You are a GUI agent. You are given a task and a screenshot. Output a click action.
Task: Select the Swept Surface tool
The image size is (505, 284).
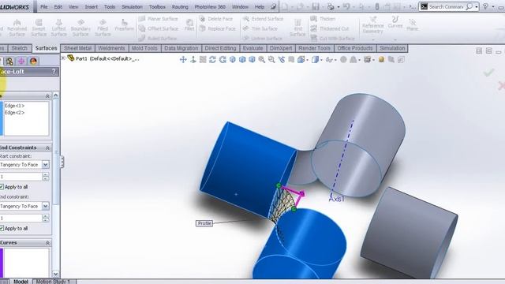click(x=39, y=28)
